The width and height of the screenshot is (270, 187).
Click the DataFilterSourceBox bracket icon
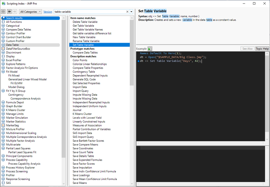(3, 49)
